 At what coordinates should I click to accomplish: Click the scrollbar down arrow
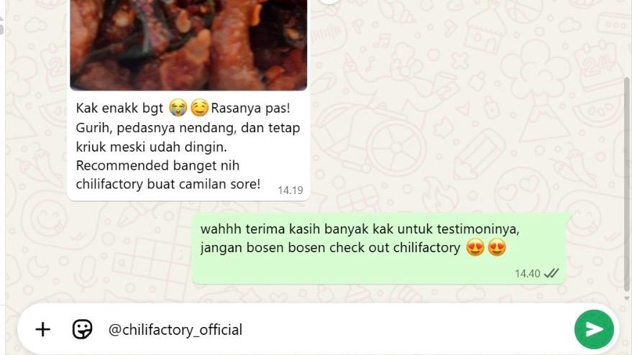click(x=626, y=298)
